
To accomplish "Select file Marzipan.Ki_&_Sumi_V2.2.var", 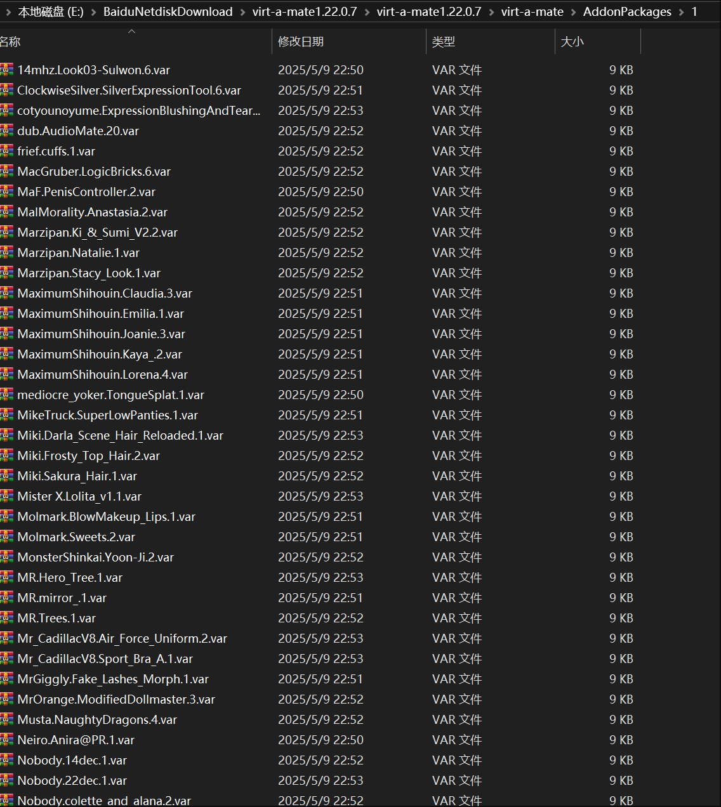I will click(98, 232).
